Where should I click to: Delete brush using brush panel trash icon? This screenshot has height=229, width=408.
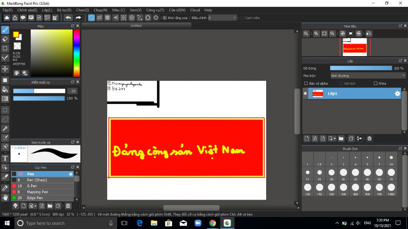[68, 206]
